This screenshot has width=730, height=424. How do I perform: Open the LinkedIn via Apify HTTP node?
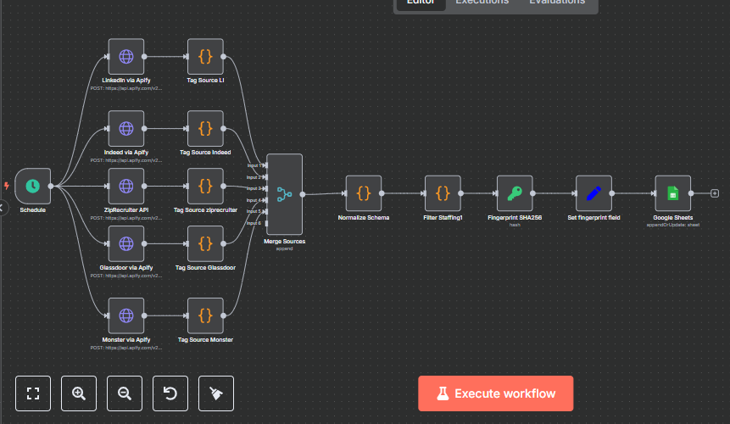click(126, 57)
